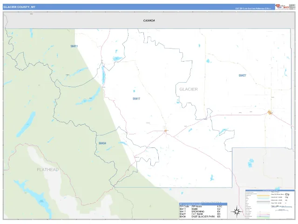
Task: Click the ZIP Name column header
Action: (196, 206)
